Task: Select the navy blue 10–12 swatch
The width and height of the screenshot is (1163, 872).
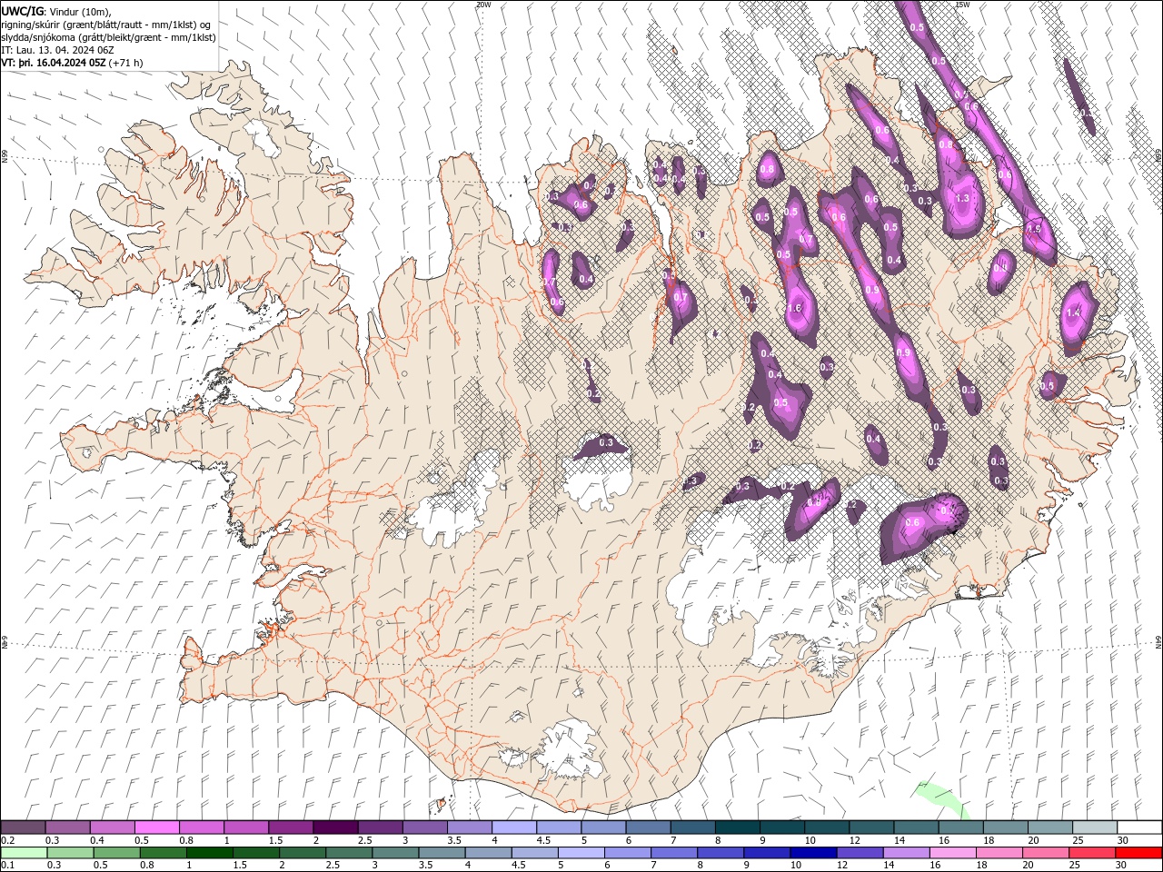Action: pyautogui.click(x=813, y=853)
